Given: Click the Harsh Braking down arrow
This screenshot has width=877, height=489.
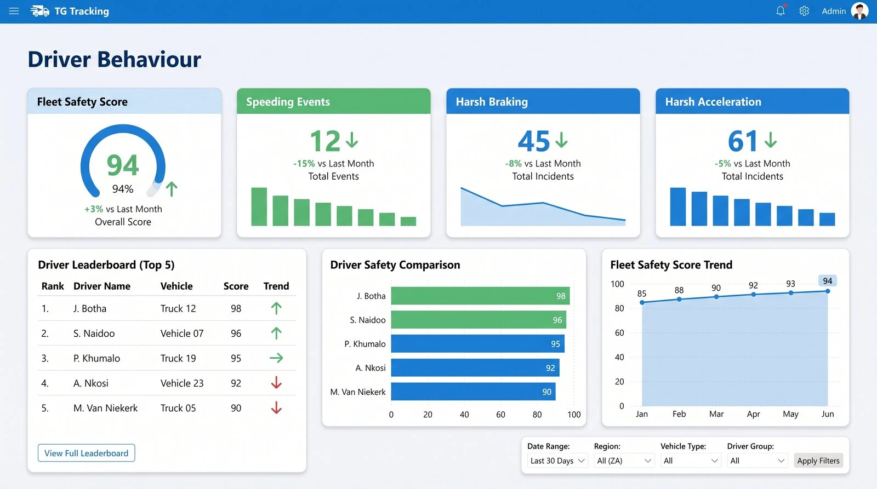Looking at the screenshot, I should click(x=561, y=140).
